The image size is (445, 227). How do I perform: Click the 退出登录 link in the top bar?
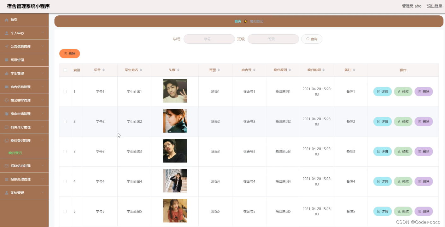[435, 6]
